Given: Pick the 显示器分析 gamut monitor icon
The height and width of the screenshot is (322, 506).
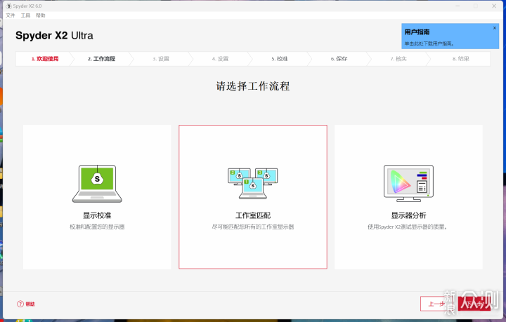Looking at the screenshot, I should pos(408,184).
